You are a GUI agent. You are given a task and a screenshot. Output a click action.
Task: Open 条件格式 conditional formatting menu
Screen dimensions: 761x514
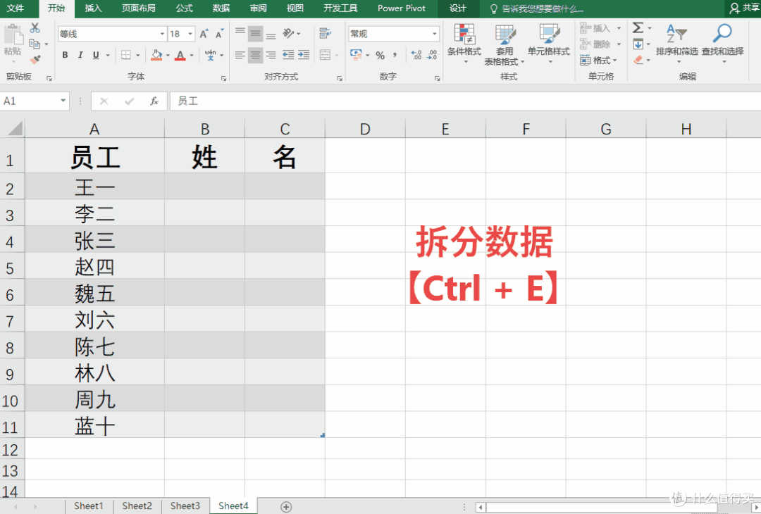(x=464, y=44)
